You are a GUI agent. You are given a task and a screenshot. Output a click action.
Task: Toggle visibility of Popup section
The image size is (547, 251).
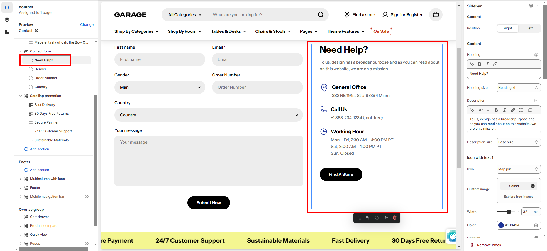pyautogui.click(x=87, y=244)
